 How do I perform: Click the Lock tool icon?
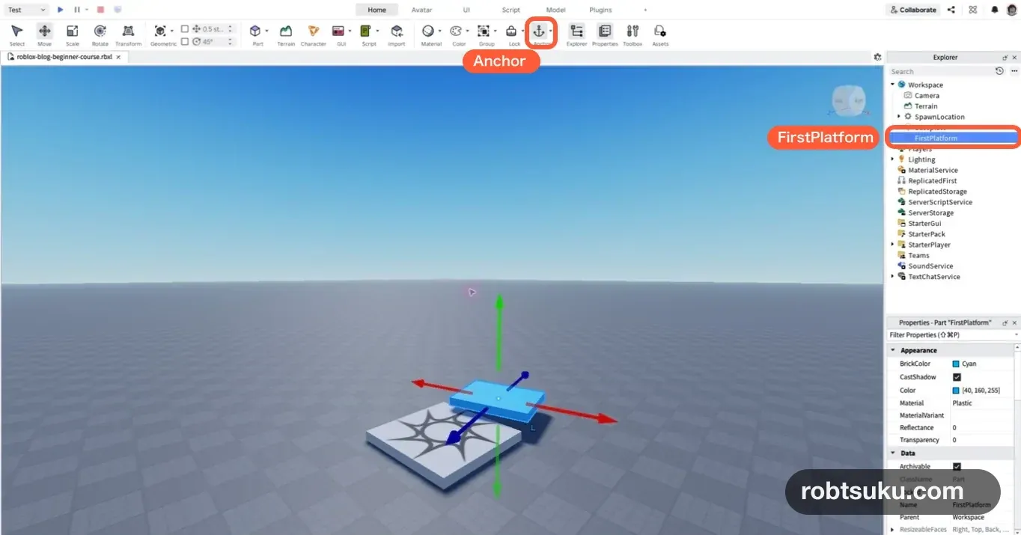tap(511, 31)
